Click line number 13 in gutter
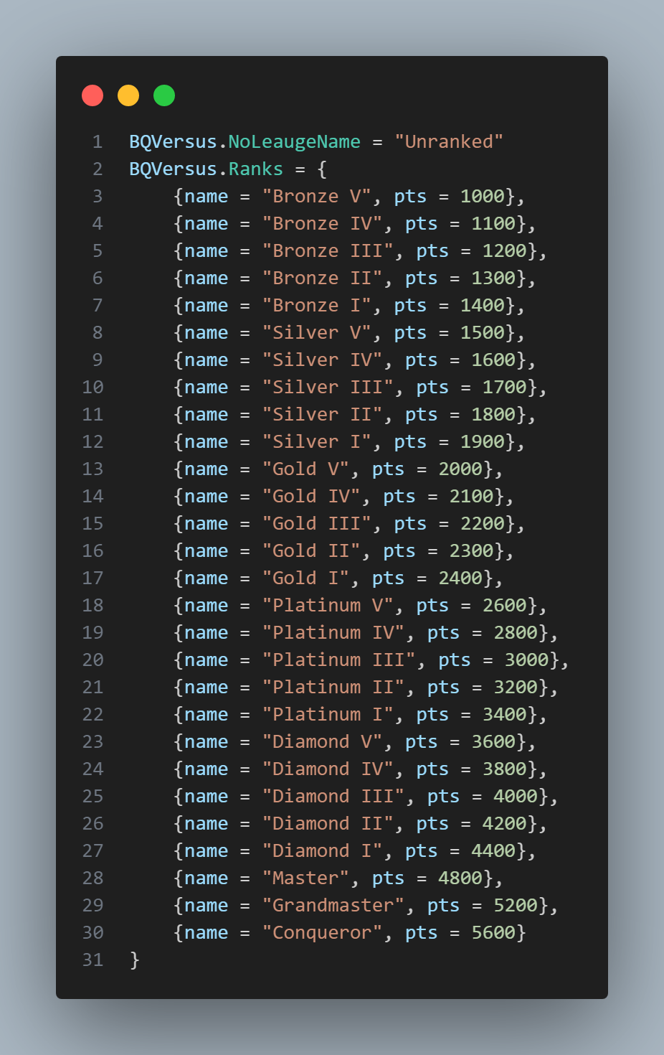Viewport: 664px width, 1055px height. click(93, 469)
